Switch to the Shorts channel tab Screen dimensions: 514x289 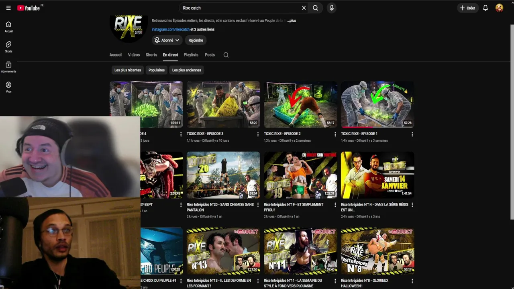[x=151, y=55]
